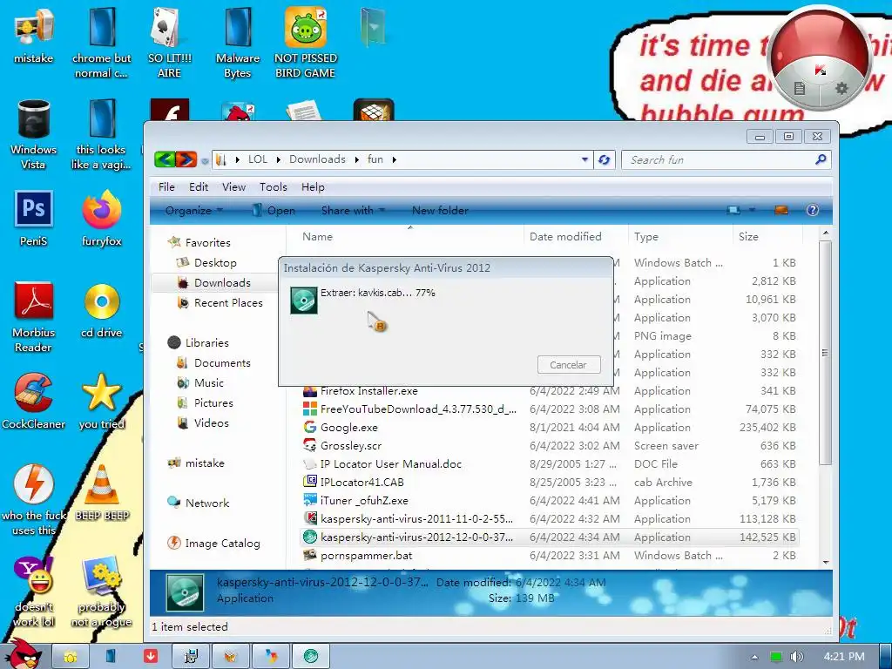Expand the fun breadcrumb arrow
This screenshot has width=892, height=669.
click(394, 160)
